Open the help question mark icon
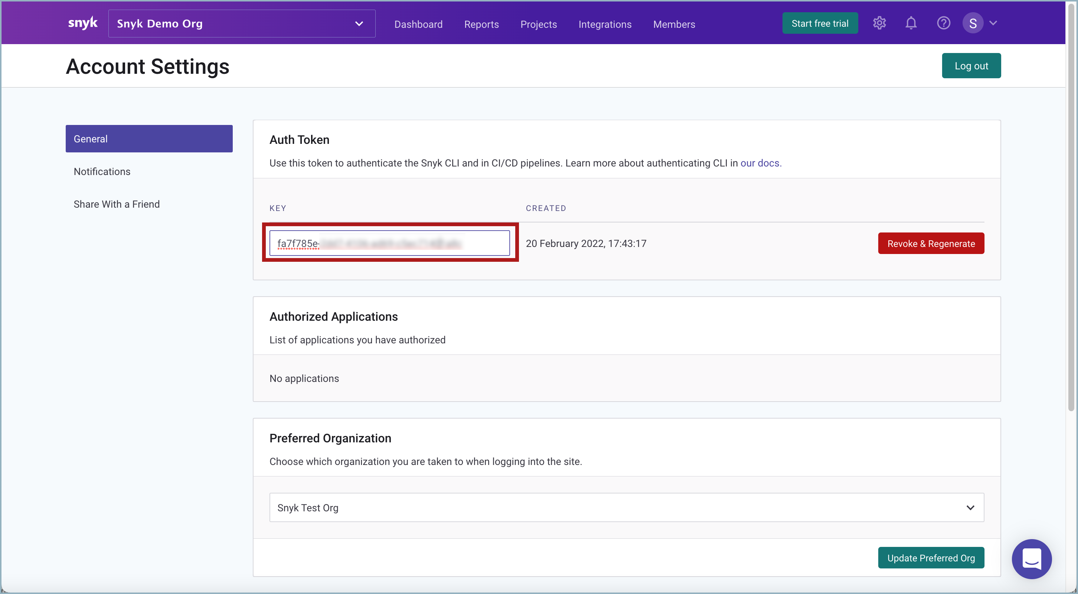This screenshot has width=1078, height=594. [943, 23]
